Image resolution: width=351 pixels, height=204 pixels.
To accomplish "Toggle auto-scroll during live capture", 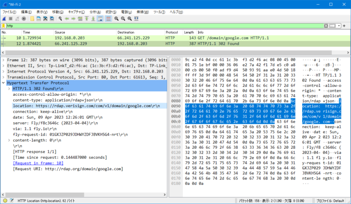I will click(100, 19).
